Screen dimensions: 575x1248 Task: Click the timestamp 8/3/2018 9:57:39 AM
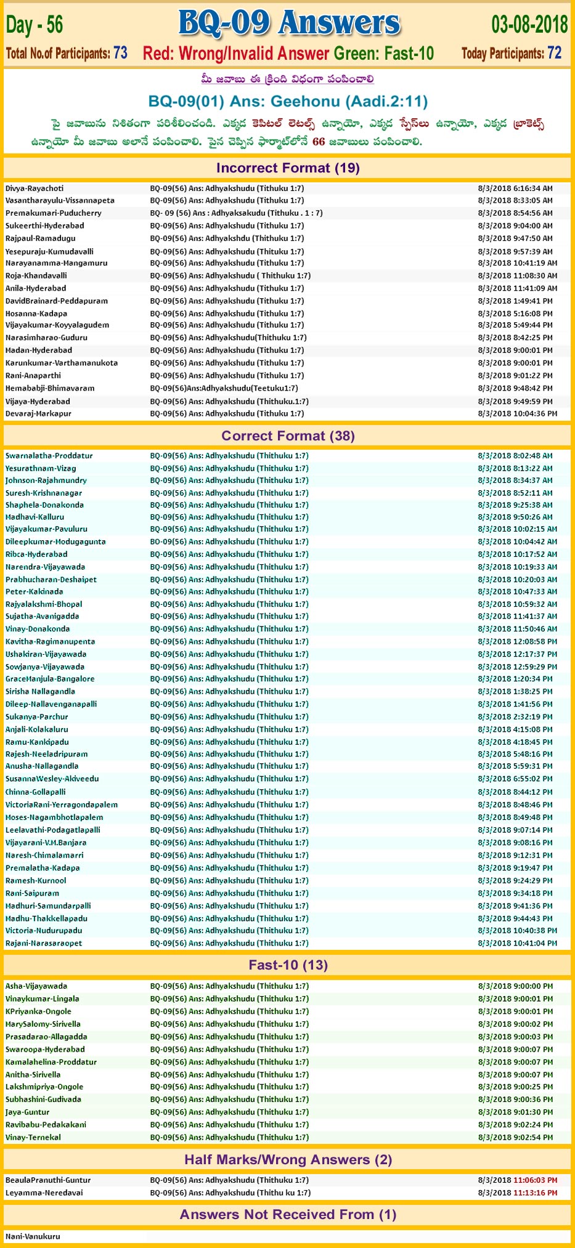tap(515, 251)
